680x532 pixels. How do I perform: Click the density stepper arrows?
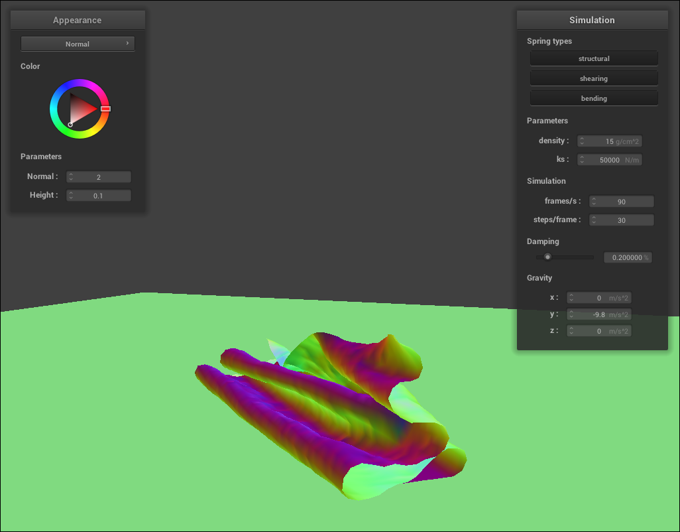point(582,141)
